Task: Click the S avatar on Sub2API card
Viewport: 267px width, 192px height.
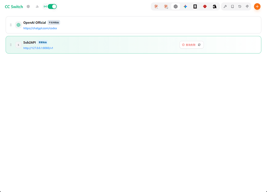Action: (x=19, y=45)
